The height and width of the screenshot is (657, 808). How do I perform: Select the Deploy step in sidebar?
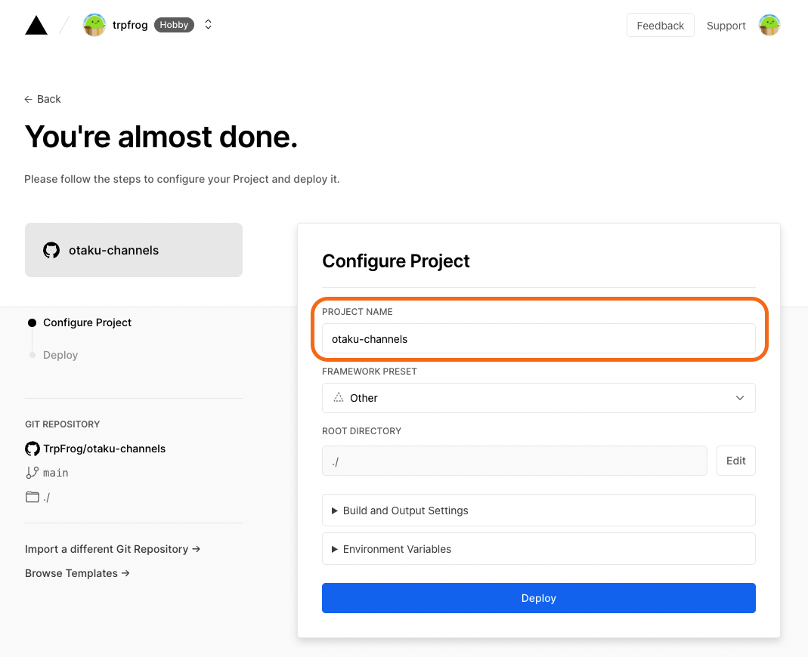[x=60, y=355]
